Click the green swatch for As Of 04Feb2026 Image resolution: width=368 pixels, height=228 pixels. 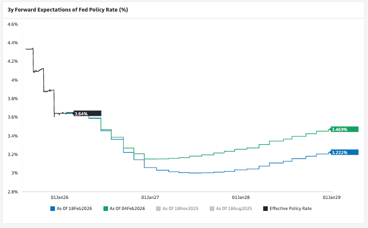coord(106,209)
